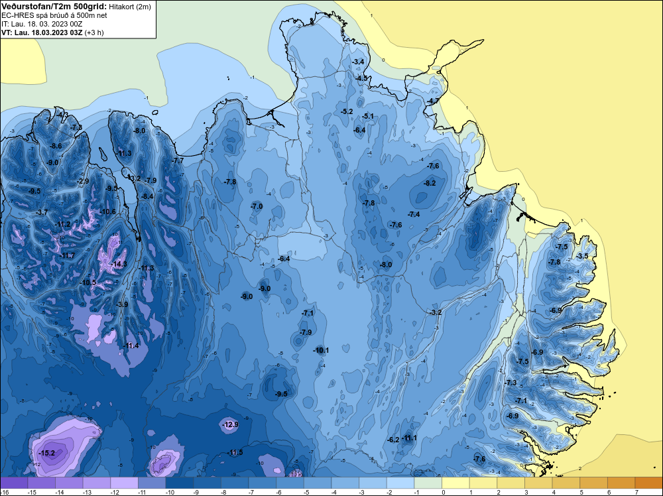Click the legend scale label 4
Image resolution: width=663 pixels, height=496 pixels.
coord(554,492)
